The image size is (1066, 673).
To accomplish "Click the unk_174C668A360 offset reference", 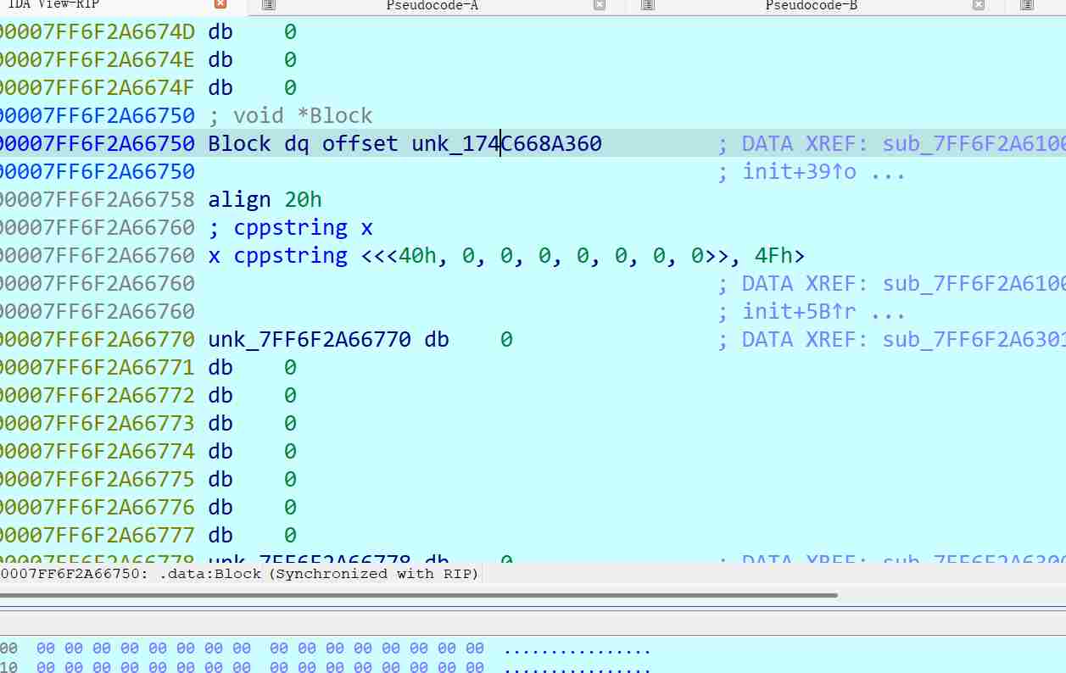I will [x=506, y=143].
